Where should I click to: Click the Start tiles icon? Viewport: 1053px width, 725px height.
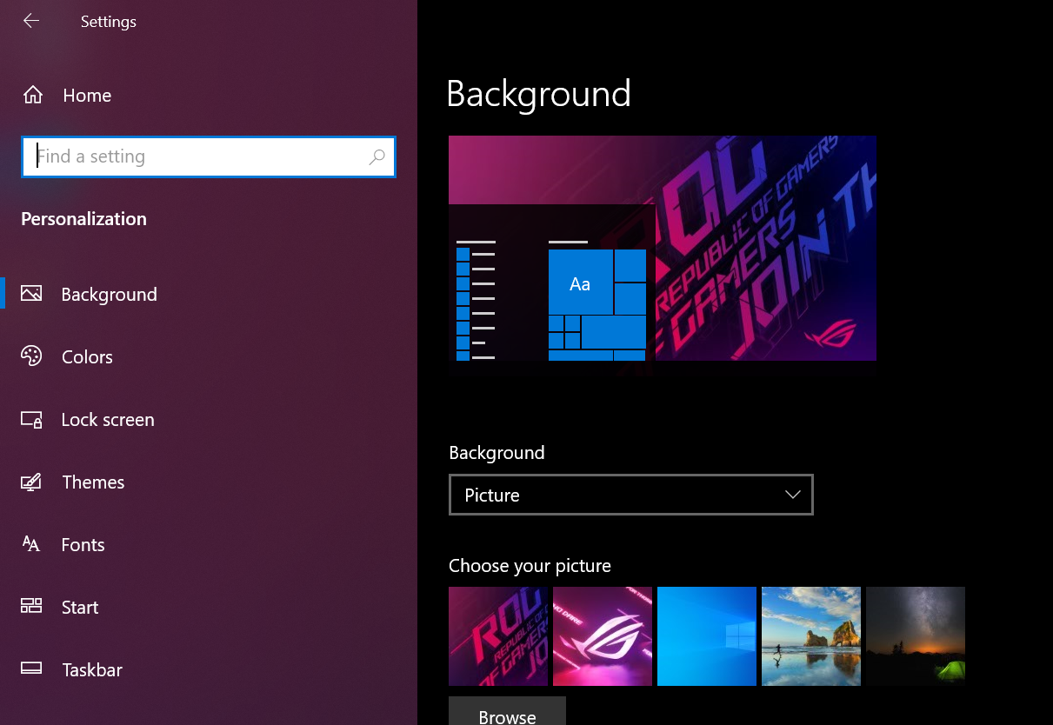[31, 607]
